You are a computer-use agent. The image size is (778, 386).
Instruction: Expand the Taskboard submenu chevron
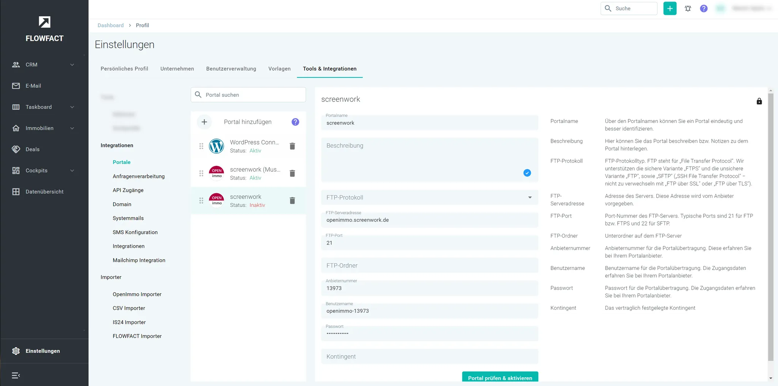[x=72, y=107]
